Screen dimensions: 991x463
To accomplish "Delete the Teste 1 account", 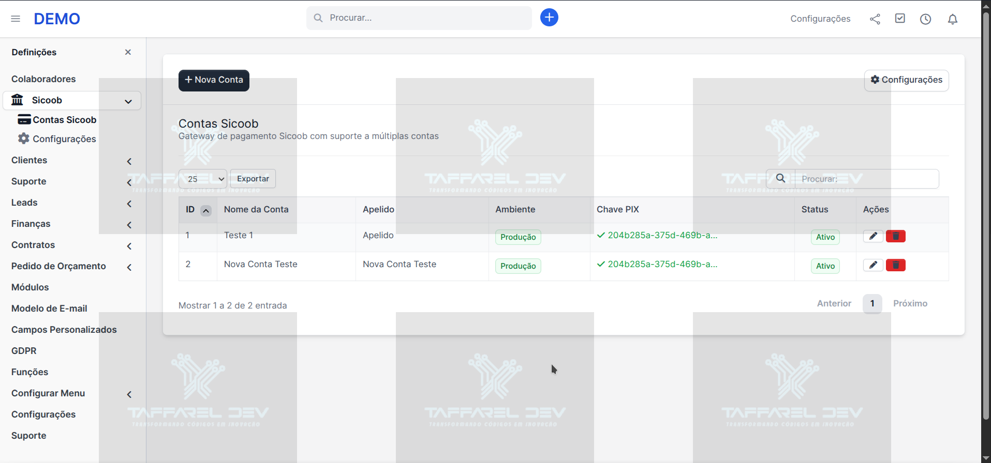I will (896, 236).
